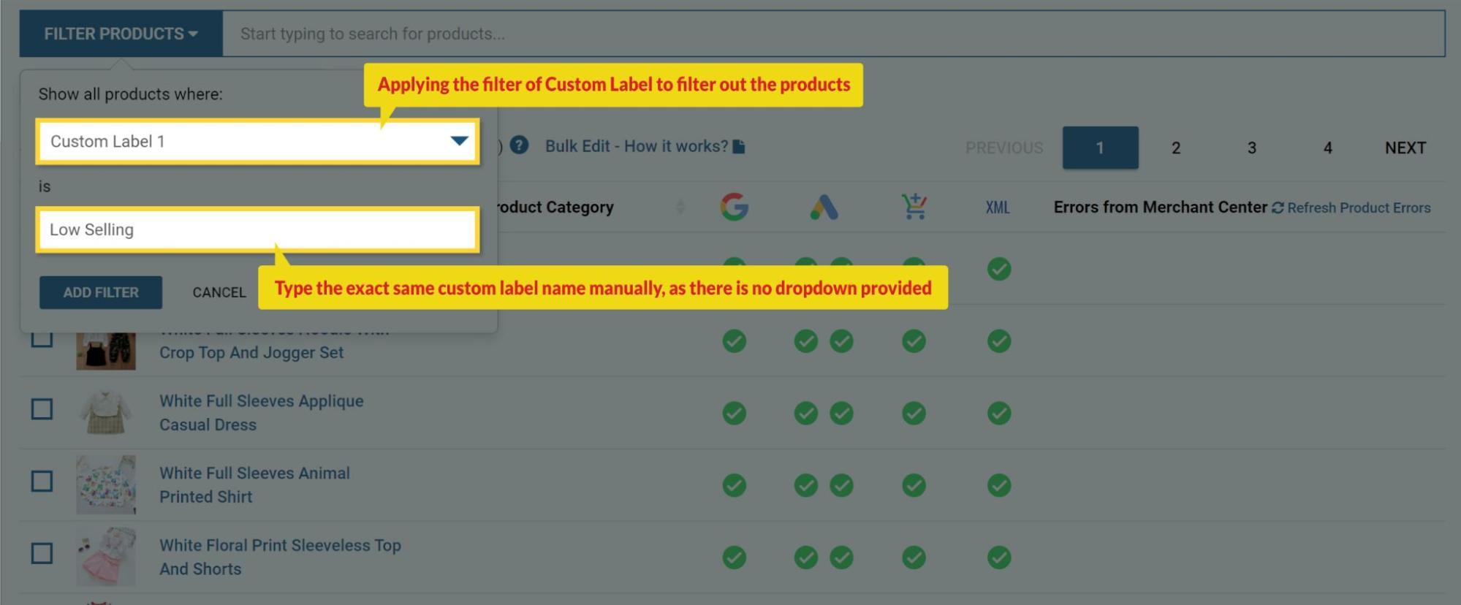Open Bulk Edit - How it works link
The image size is (1461, 605).
click(636, 146)
